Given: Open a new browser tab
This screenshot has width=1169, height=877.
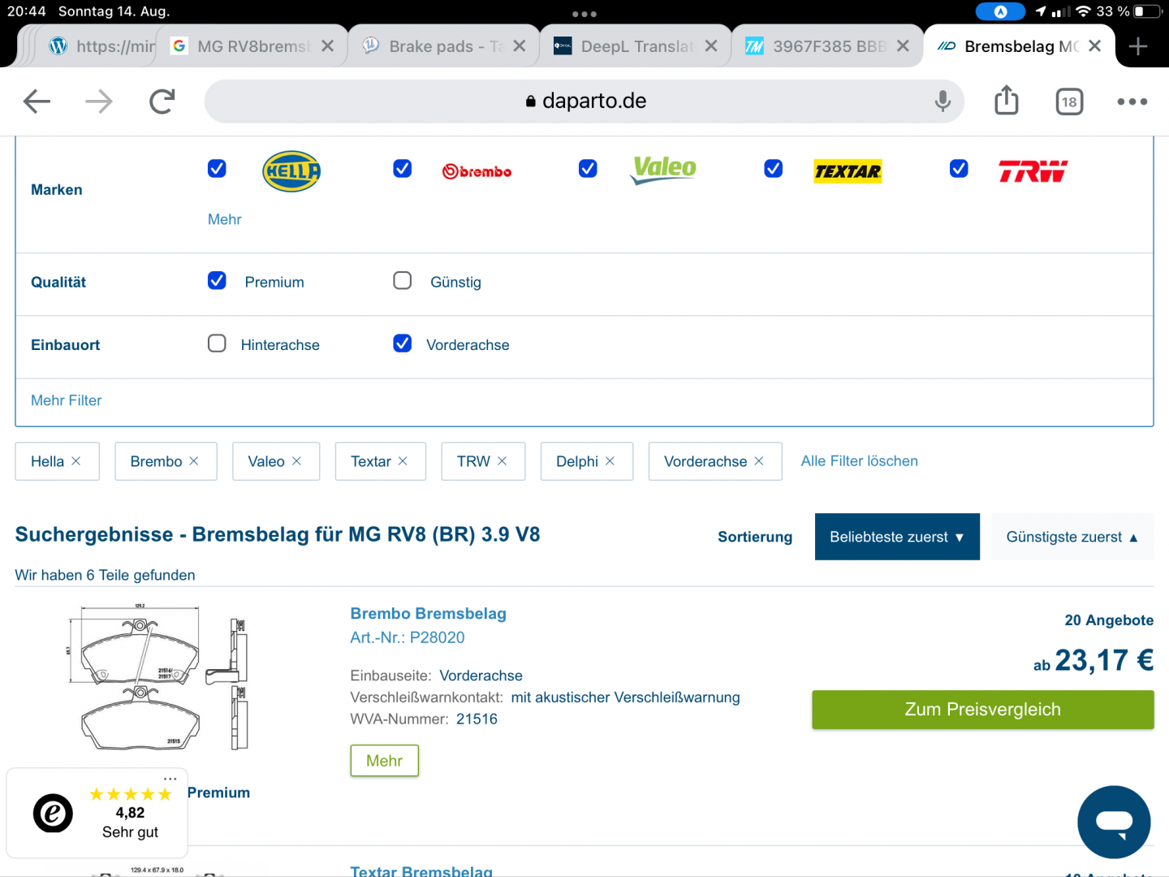Looking at the screenshot, I should [1138, 46].
